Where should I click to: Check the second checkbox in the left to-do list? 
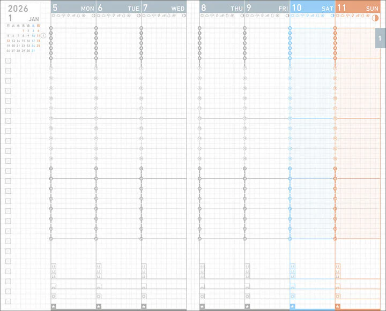[8, 71]
